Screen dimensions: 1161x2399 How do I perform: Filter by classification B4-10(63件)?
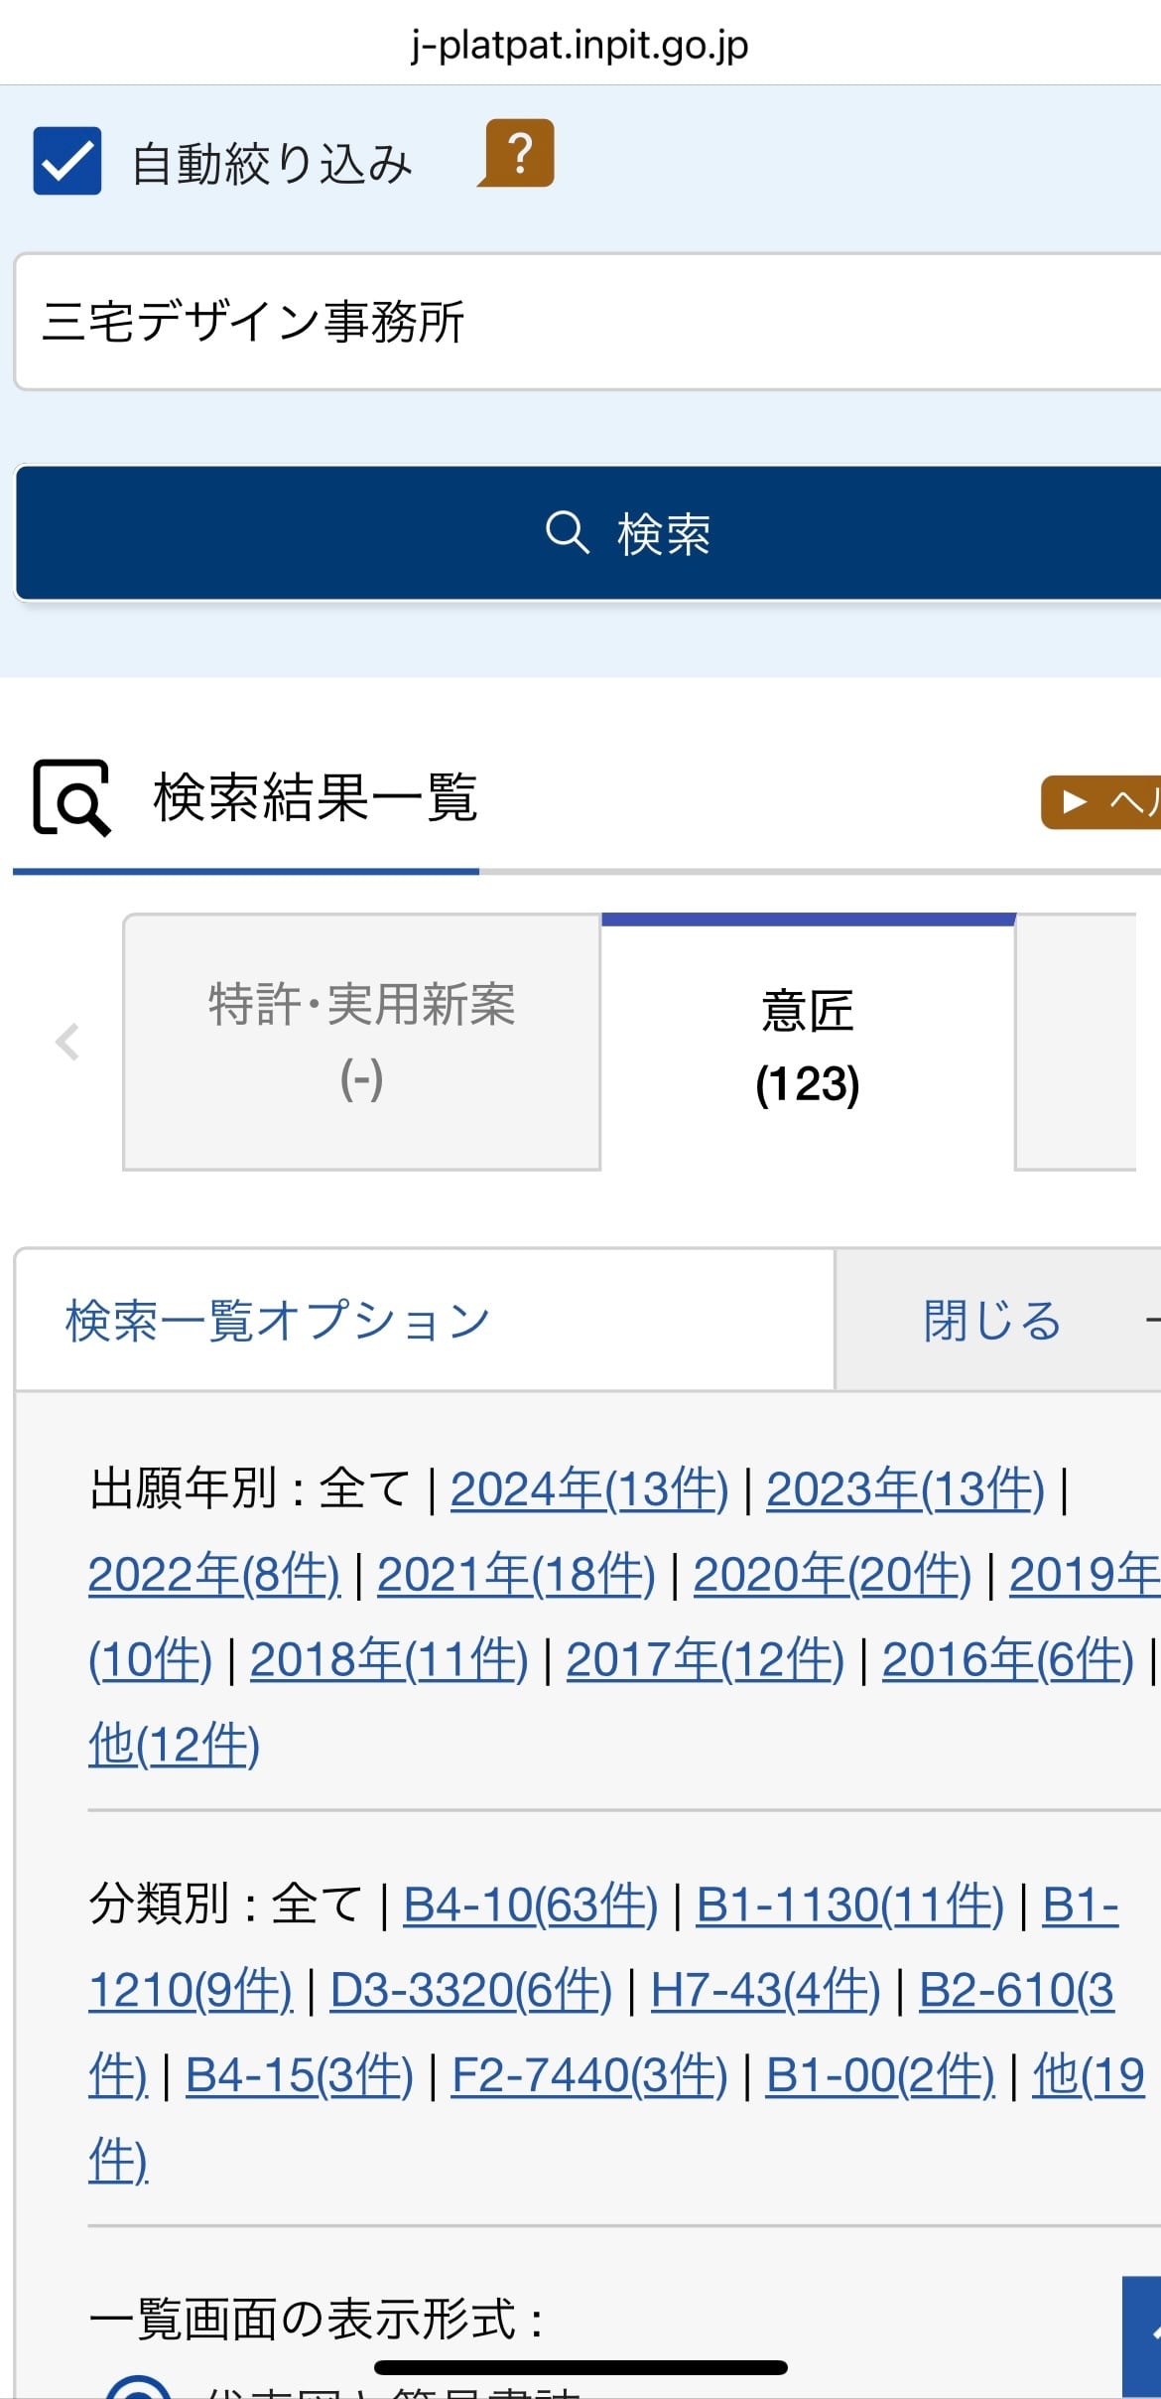point(530,1905)
